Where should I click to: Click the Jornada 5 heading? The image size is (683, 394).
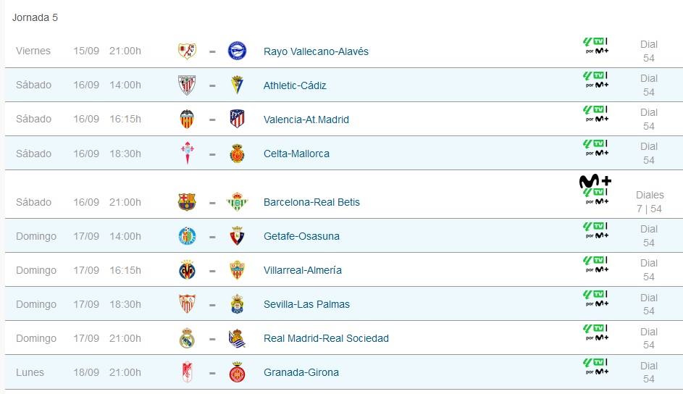(x=35, y=17)
